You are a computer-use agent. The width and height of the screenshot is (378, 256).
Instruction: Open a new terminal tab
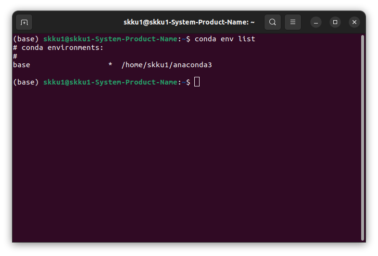pos(24,22)
